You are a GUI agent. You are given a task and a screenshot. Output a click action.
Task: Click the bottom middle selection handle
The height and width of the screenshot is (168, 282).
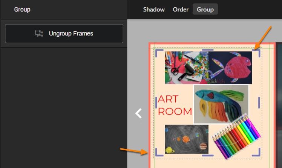point(208,155)
